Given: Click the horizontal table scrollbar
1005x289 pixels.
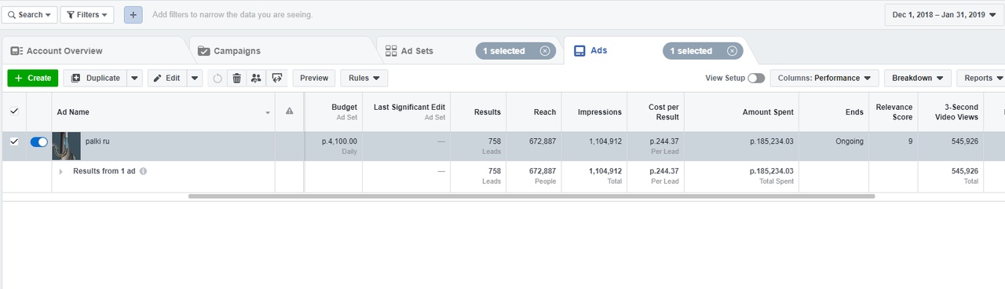Looking at the screenshot, I should click(x=532, y=196).
